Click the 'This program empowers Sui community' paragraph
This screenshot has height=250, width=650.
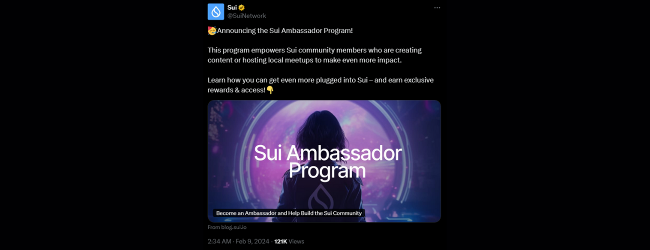click(314, 55)
